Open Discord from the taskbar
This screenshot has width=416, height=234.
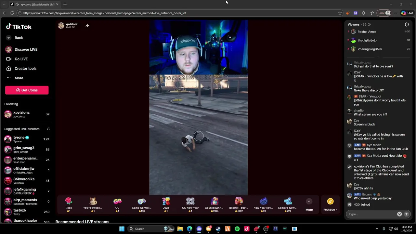[199, 229]
